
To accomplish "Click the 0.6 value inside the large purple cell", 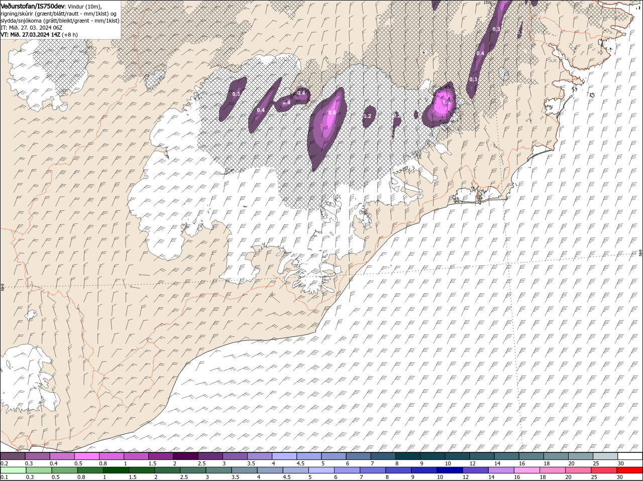I will (332, 113).
